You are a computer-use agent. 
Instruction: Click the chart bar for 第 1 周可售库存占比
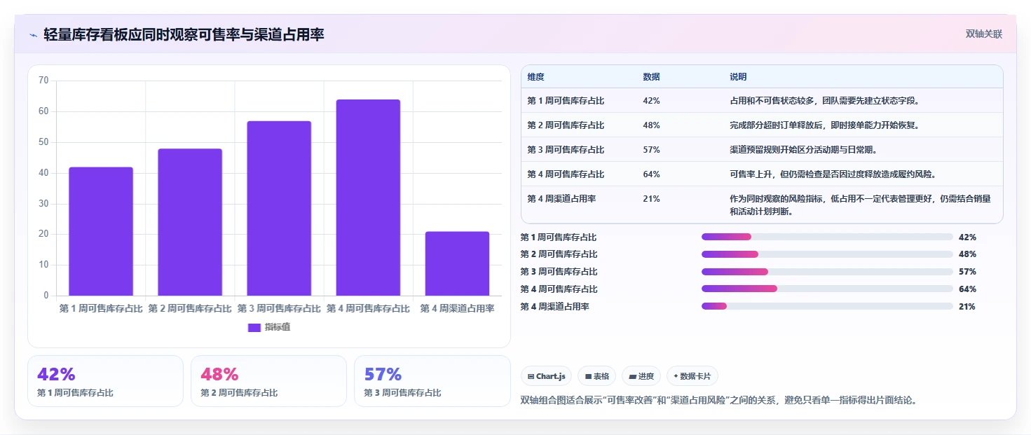tap(101, 231)
